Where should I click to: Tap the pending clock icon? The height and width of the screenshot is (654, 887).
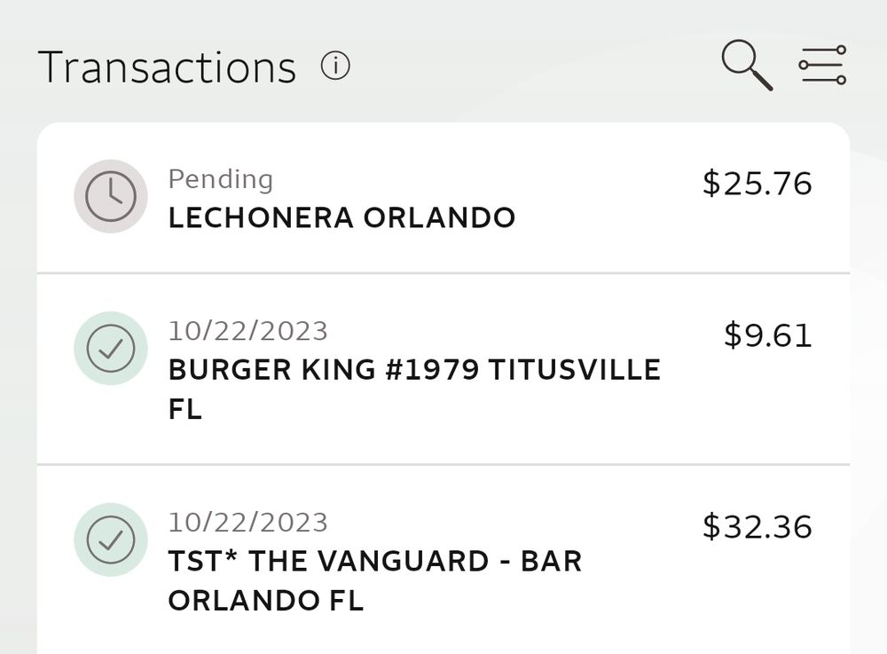(110, 196)
